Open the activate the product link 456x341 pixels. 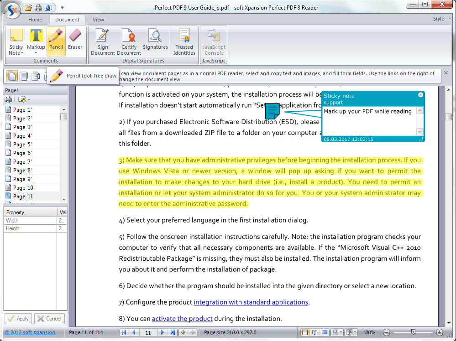182,319
